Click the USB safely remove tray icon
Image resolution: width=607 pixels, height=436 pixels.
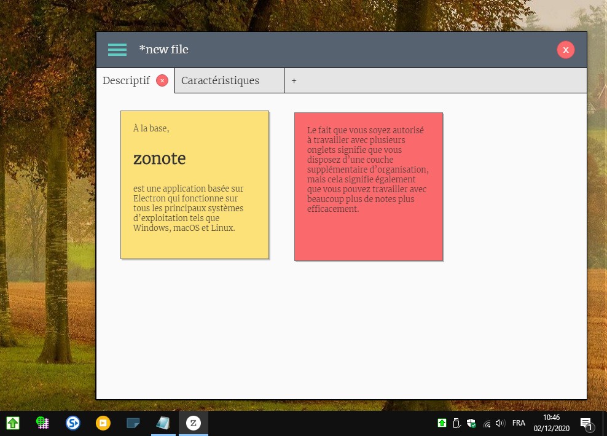[x=456, y=423]
